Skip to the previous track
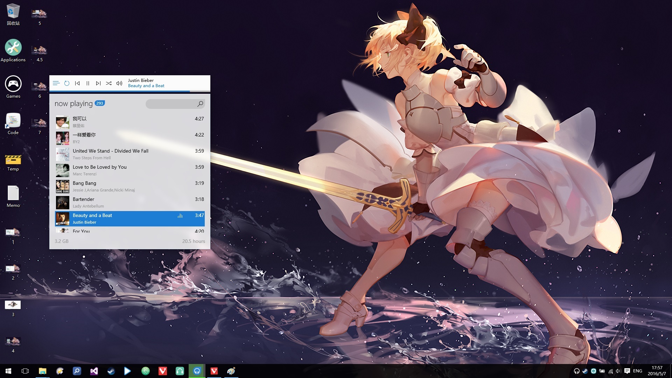This screenshot has height=378, width=672. pos(77,83)
